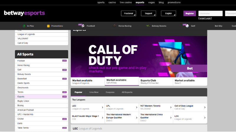Viewport: 236px width, 132px height.
Task: Click the LEC League of Legends section header
Action: coord(139,128)
